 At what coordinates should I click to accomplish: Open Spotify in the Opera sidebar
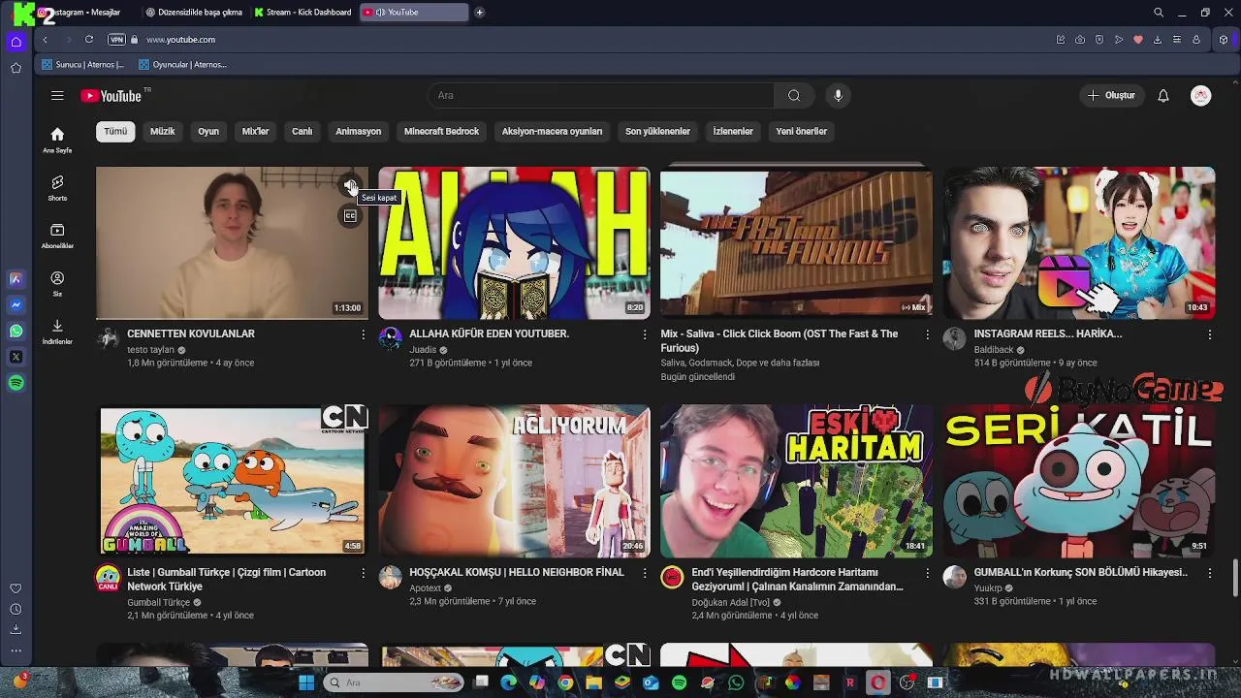click(x=16, y=383)
